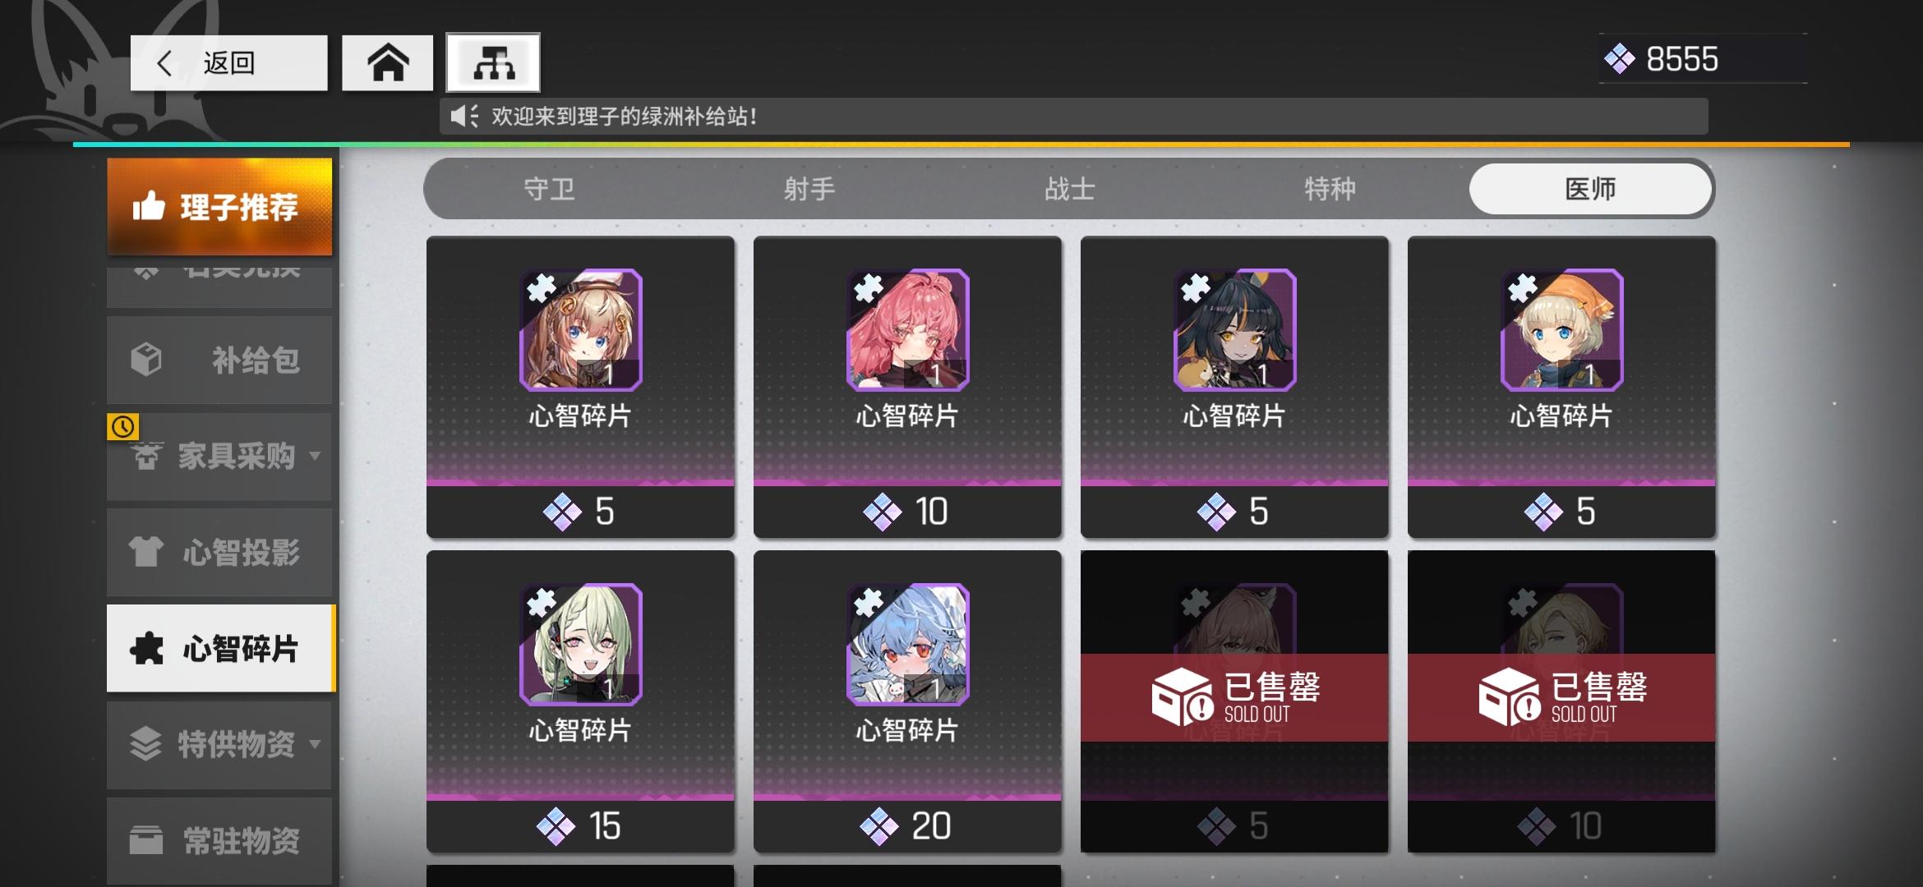1923x887 pixels.
Task: Click the clock timer icon on 家具采购
Action: [x=123, y=426]
